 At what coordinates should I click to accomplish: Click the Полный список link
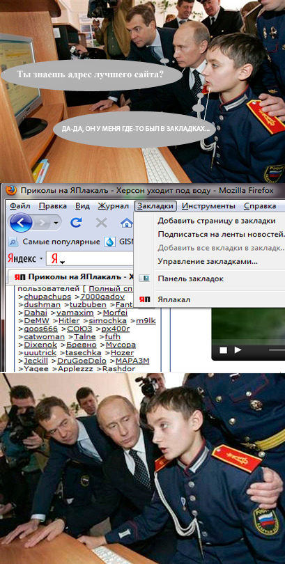click(111, 289)
